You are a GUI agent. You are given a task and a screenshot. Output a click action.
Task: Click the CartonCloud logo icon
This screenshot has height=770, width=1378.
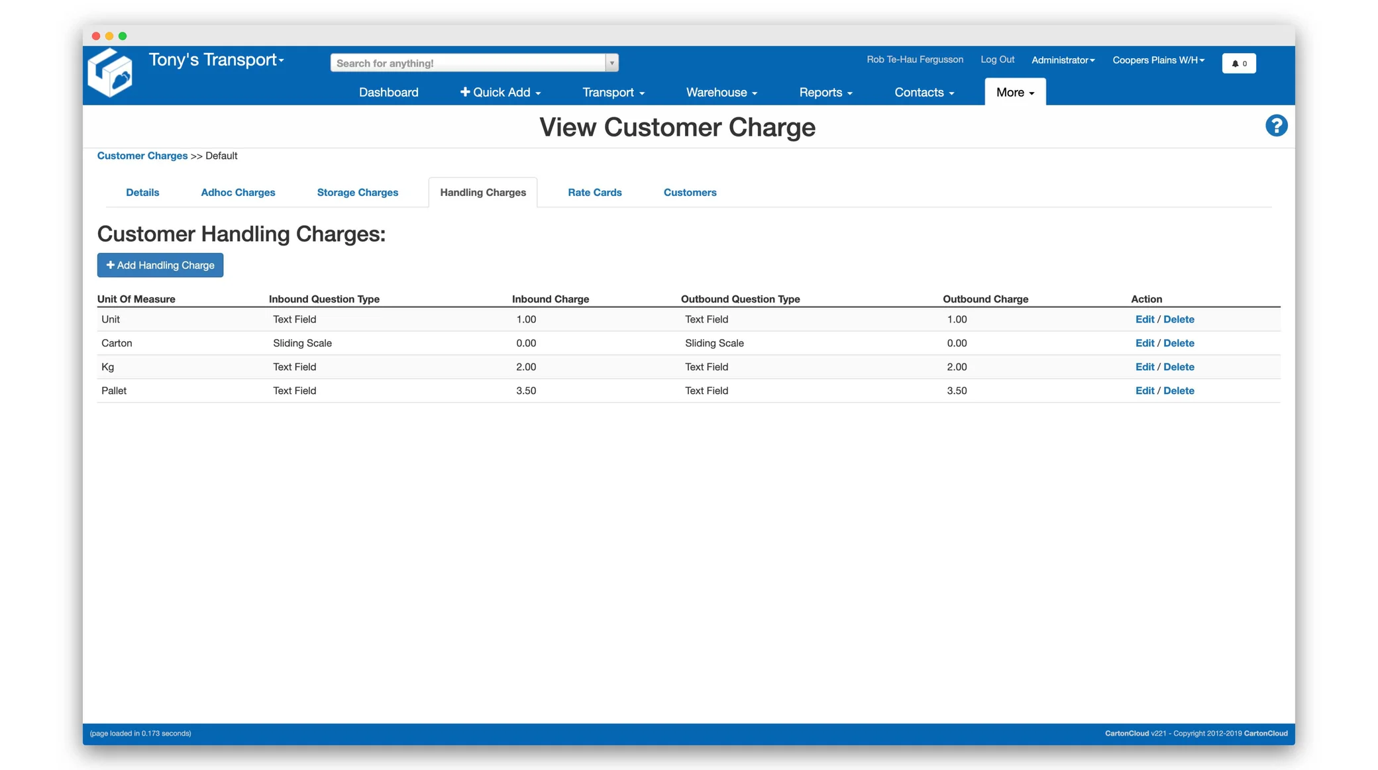(110, 72)
